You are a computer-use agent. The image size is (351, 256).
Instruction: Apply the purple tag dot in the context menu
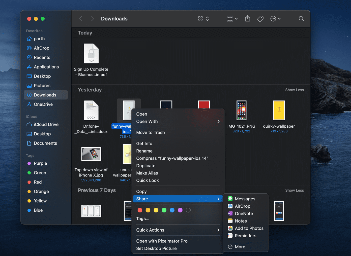[x=180, y=210]
